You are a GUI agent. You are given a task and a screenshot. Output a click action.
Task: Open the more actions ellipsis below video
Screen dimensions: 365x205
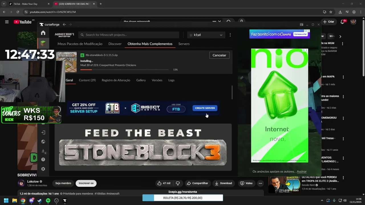(x=260, y=183)
